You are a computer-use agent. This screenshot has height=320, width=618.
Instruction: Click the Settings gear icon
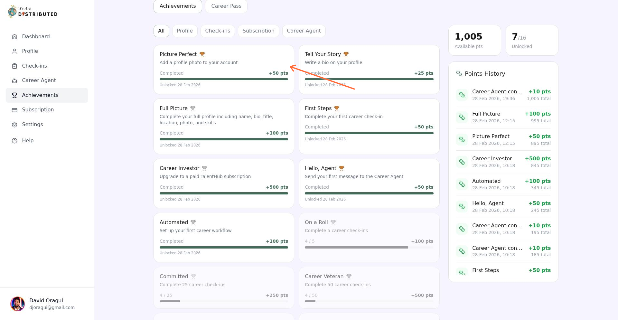[14, 125]
